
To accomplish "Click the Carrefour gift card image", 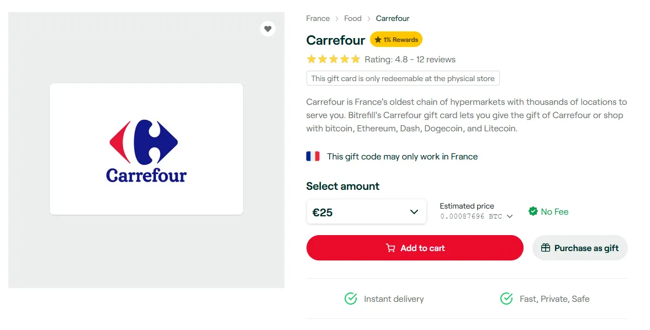I will pyautogui.click(x=146, y=149).
